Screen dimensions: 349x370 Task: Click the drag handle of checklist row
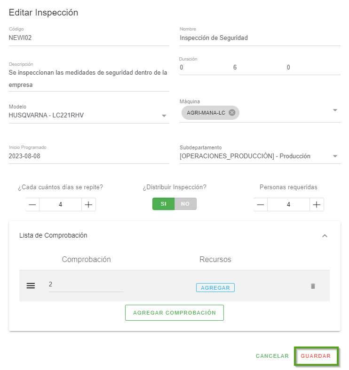31,285
